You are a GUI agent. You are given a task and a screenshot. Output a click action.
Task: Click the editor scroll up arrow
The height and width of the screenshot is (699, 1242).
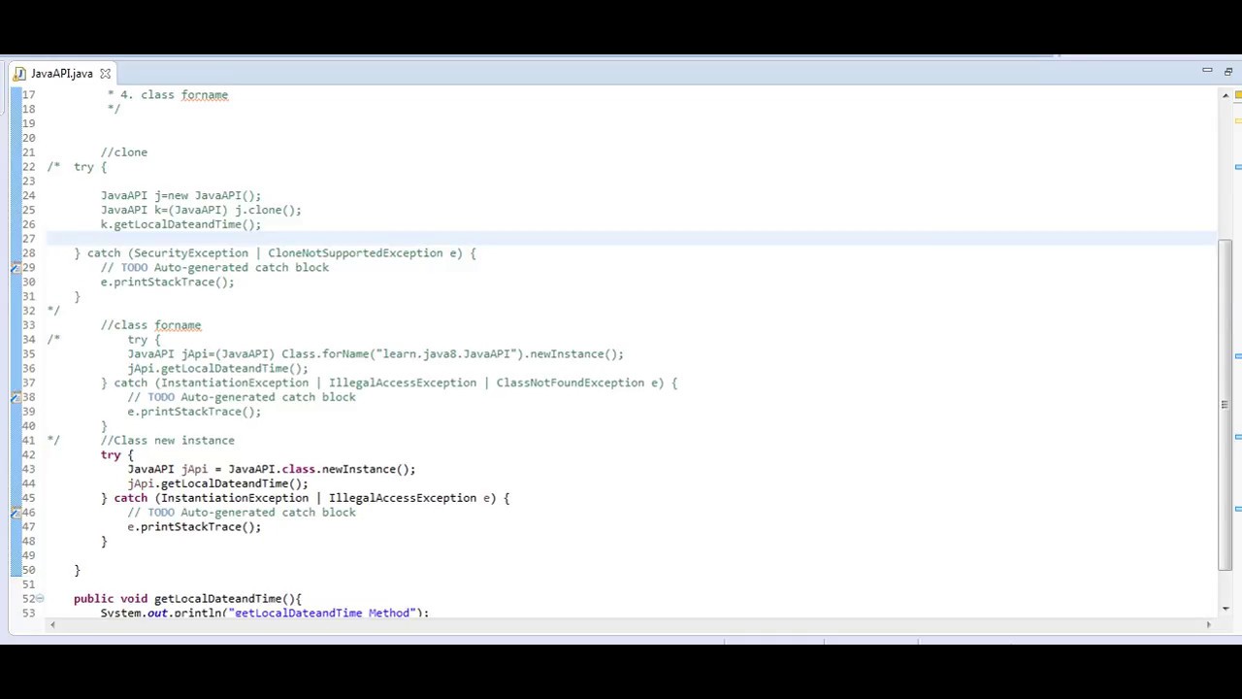1226,95
